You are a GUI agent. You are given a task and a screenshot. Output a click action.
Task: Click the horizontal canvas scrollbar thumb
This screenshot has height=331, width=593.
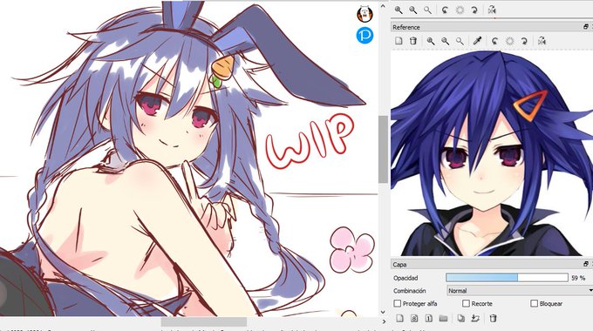[x=204, y=321]
